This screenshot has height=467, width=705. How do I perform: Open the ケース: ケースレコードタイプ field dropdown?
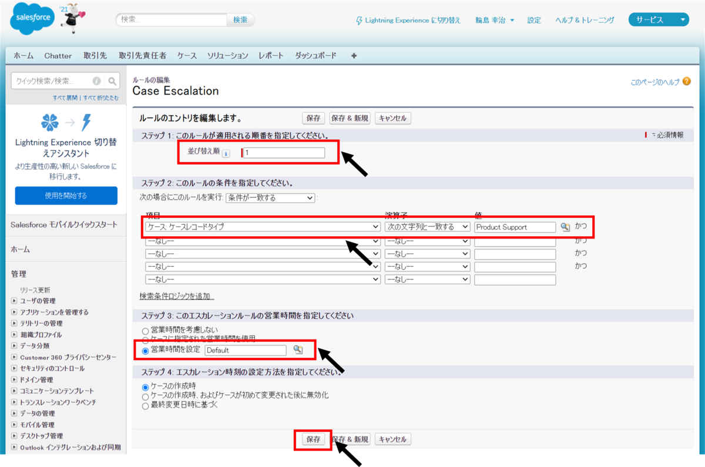pos(263,227)
